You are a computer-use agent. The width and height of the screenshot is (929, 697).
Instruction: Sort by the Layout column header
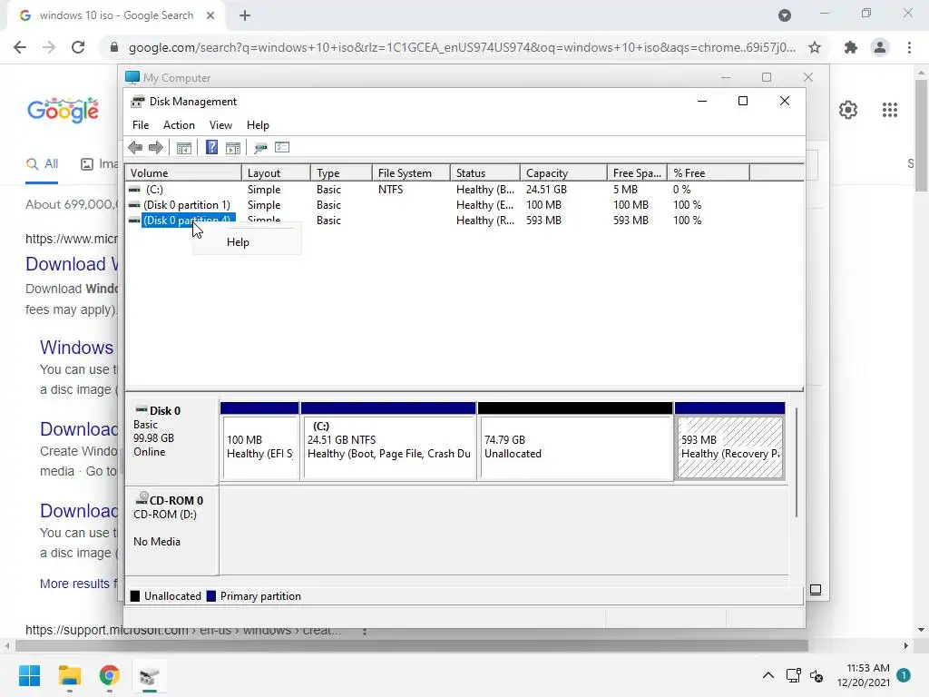(276, 173)
